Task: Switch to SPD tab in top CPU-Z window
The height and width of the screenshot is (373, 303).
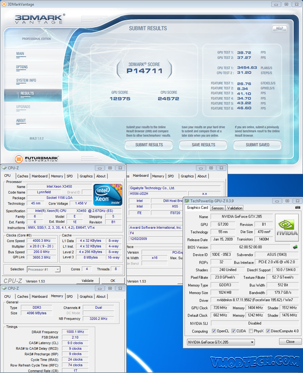Action: point(70,176)
